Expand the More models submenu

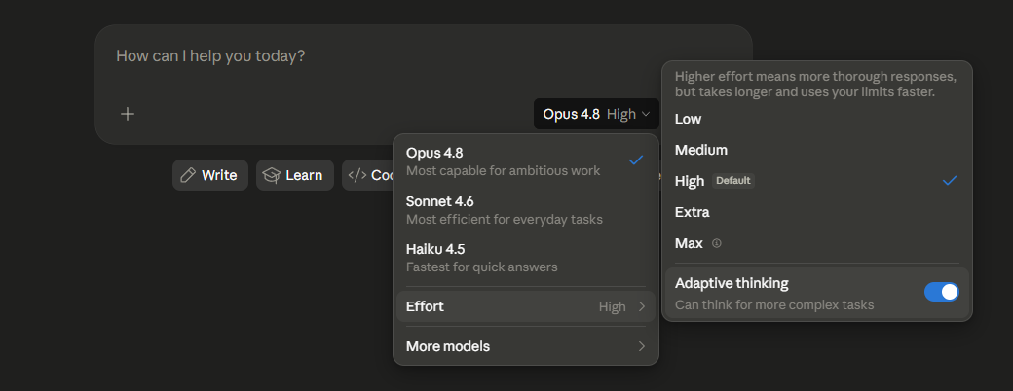[525, 346]
